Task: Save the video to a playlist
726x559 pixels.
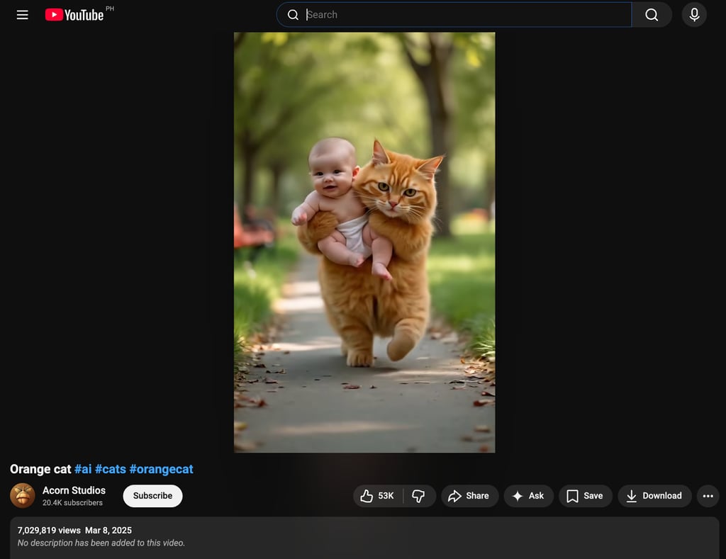Action: (x=585, y=496)
